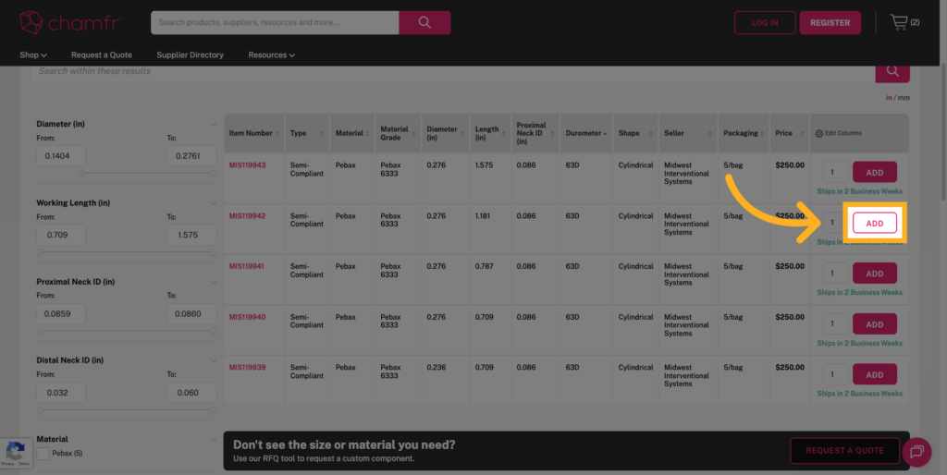Sort by Packaging column
Screen dimensions: 947x475
(744, 133)
